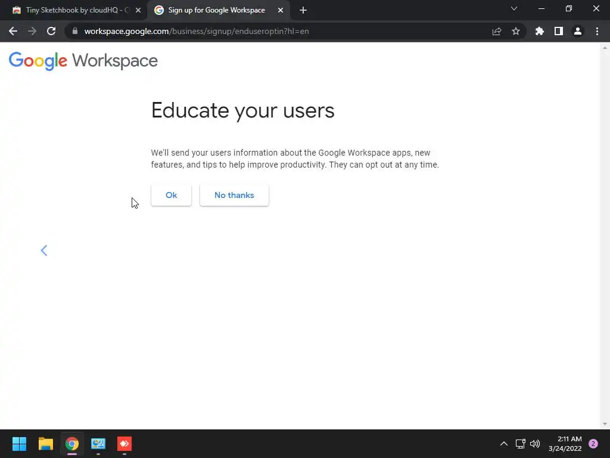Open the notification center badge

pyautogui.click(x=593, y=444)
